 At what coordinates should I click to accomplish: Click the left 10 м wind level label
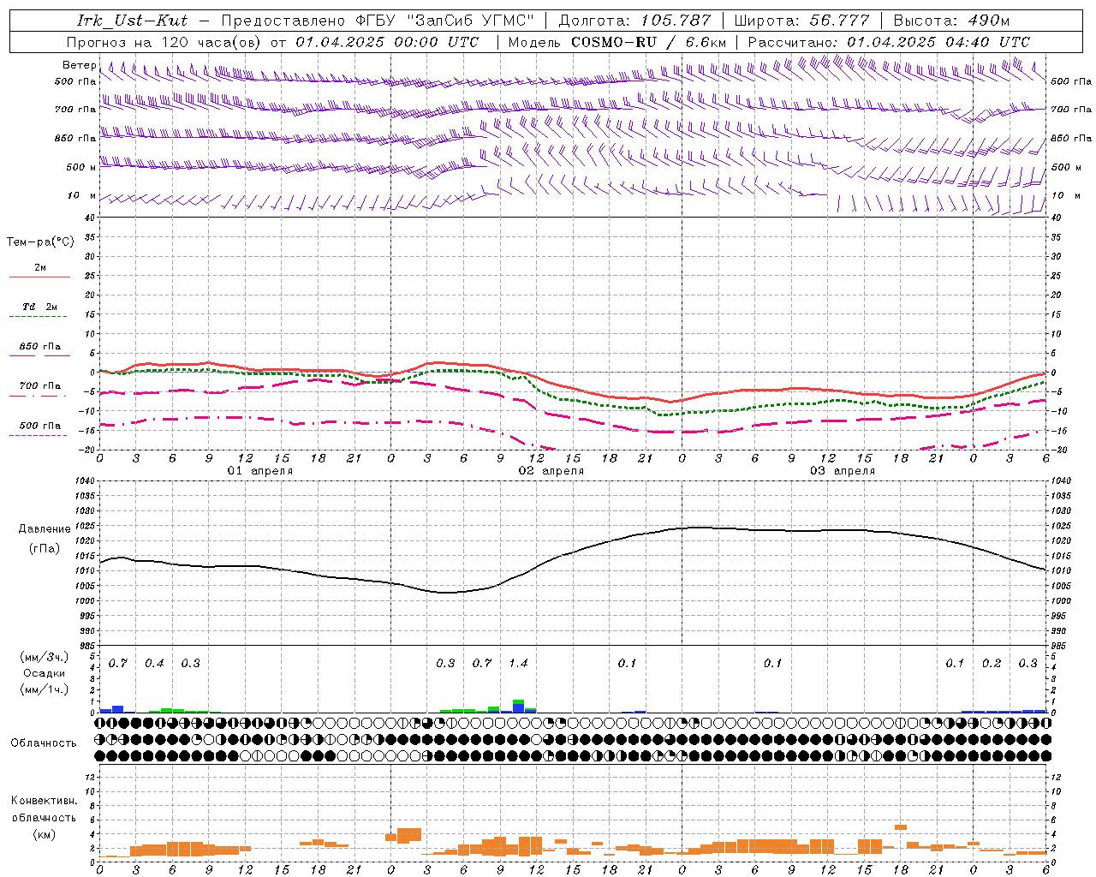pyautogui.click(x=81, y=195)
